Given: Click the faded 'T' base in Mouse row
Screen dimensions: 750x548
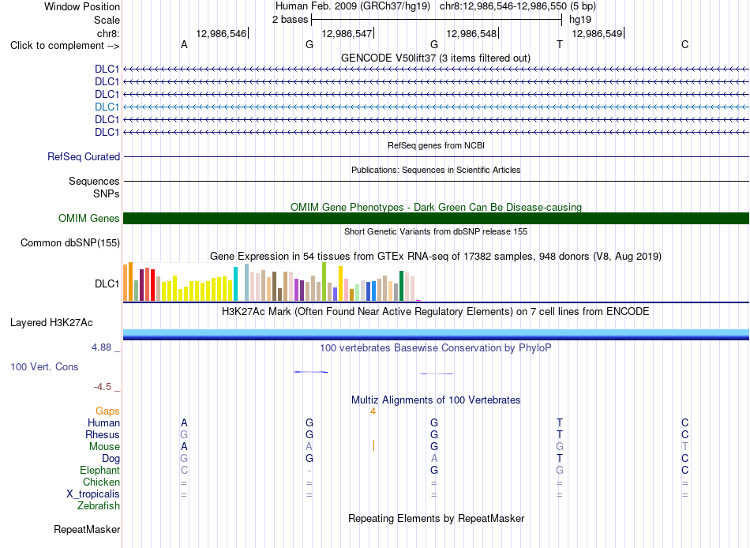Looking at the screenshot, I should 685,447.
